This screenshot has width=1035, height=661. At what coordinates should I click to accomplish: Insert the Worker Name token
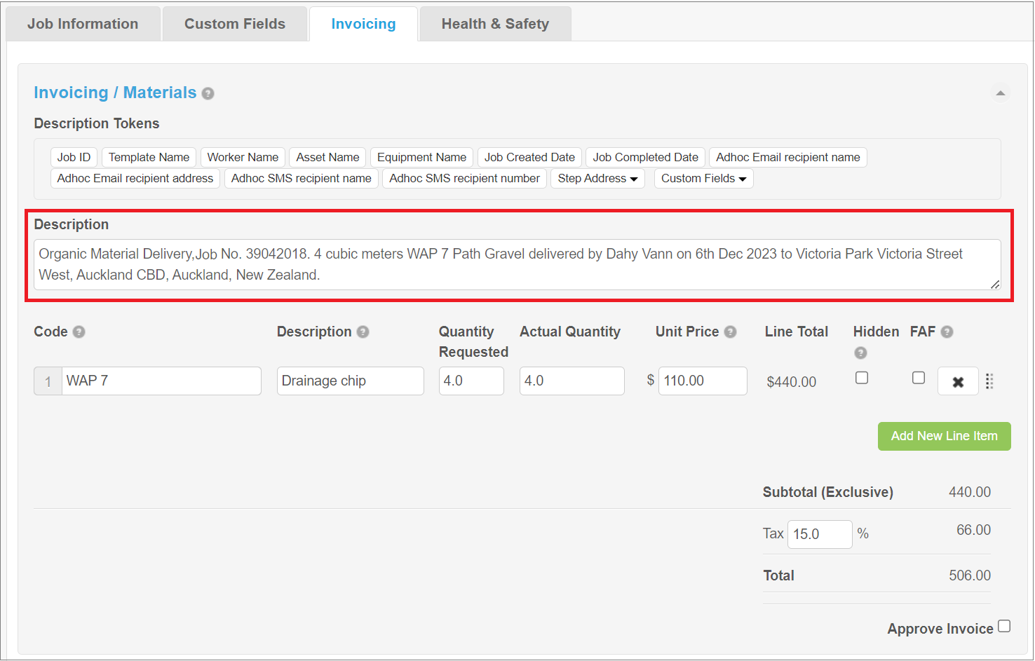tap(243, 157)
